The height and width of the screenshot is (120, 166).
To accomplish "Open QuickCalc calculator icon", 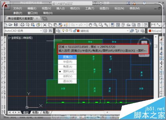I will click(x=139, y=25).
